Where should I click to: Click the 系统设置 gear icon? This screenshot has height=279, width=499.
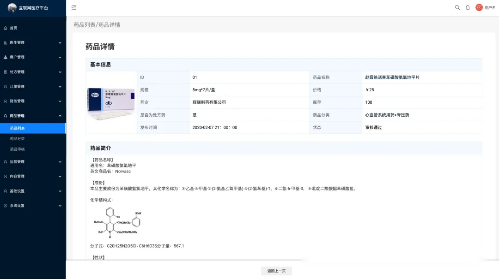coord(6,206)
